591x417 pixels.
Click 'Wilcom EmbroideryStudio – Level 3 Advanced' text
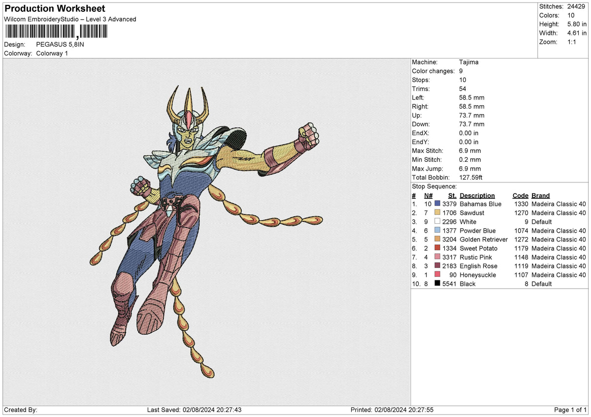(70, 19)
